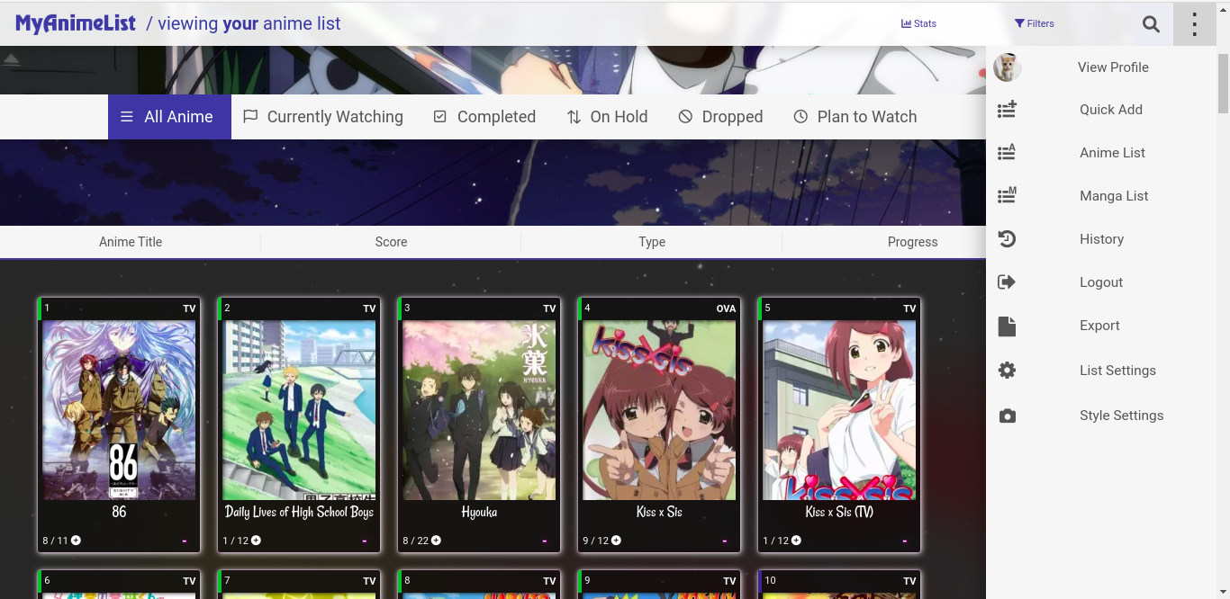The height and width of the screenshot is (599, 1230).
Task: Click the Currently Watching flag icon
Action: 250,117
